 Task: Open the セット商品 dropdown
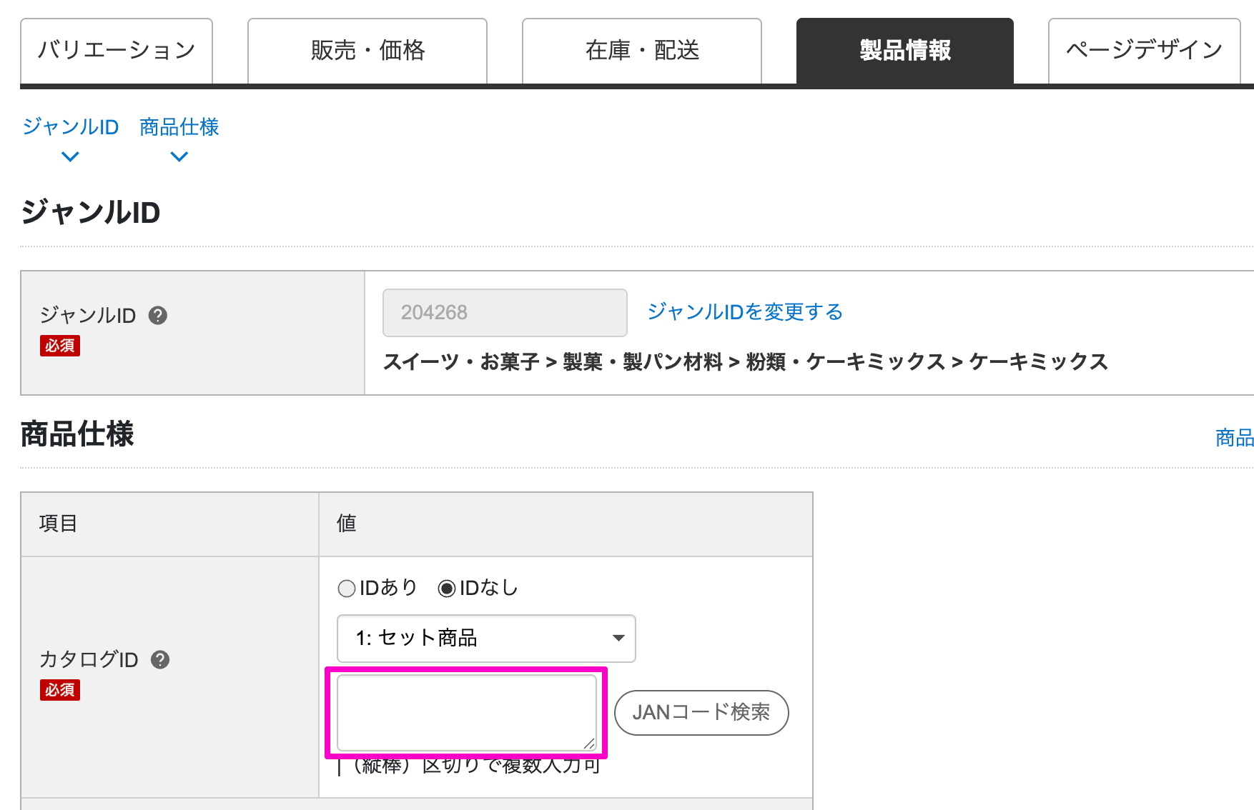(486, 638)
